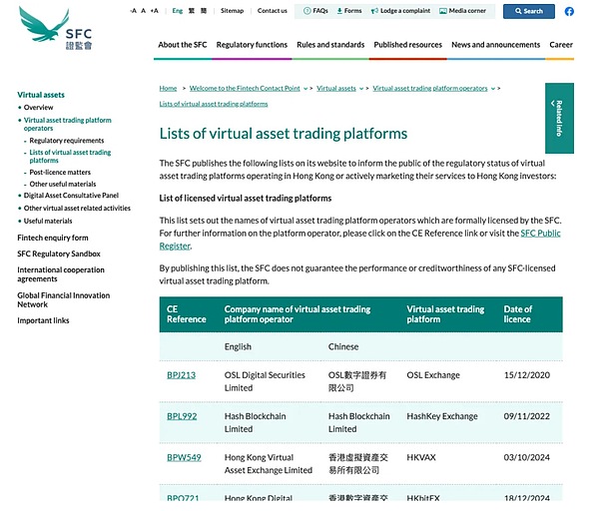The height and width of the screenshot is (511, 599).
Task: Open CE Reference BPL992
Action: [182, 416]
